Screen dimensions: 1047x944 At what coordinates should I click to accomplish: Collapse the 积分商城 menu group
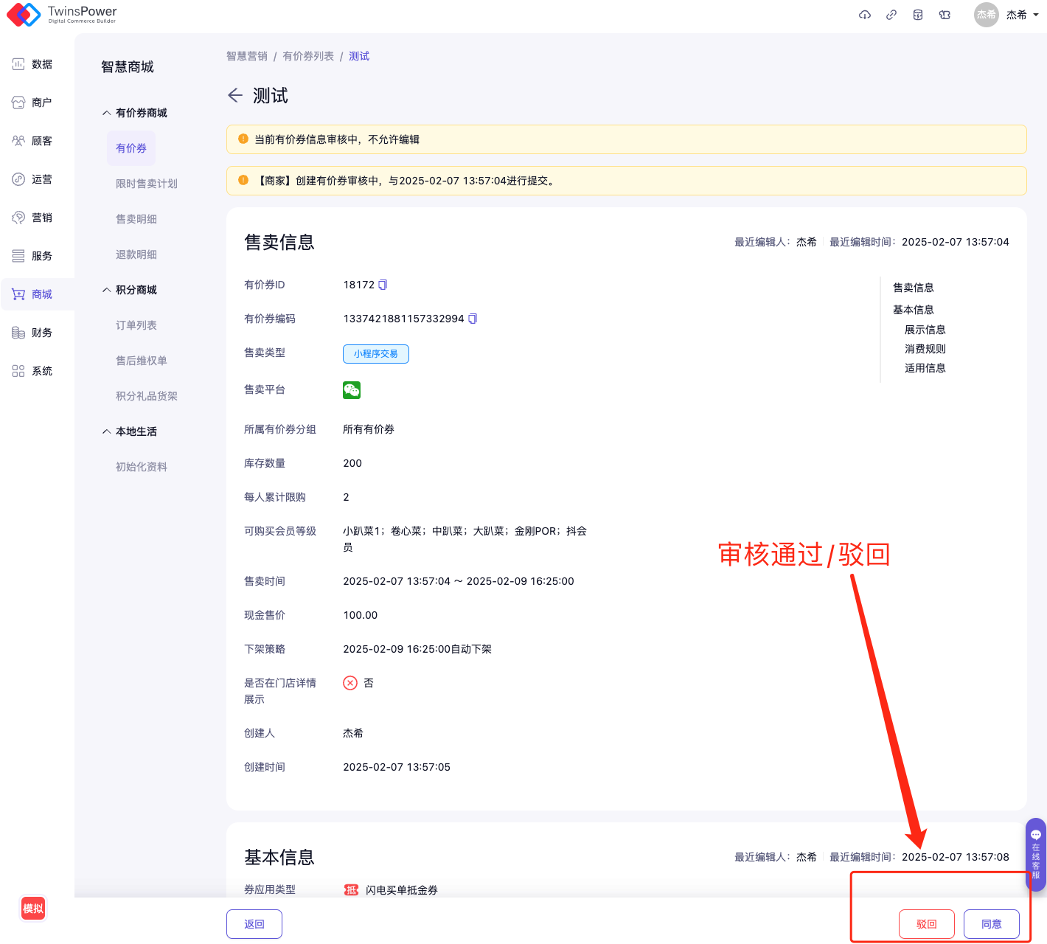click(107, 290)
